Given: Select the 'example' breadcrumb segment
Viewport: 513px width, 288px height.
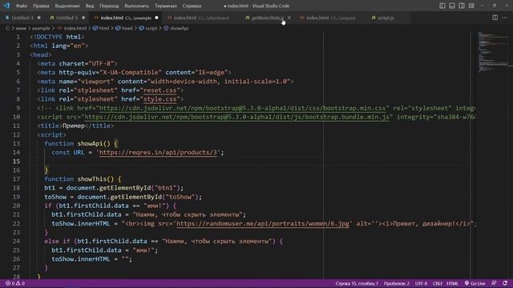Looking at the screenshot, I should coord(41,29).
